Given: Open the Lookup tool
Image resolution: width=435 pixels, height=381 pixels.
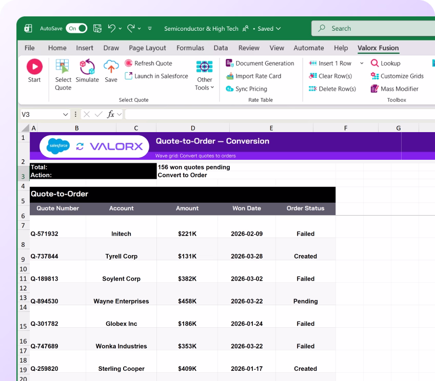Looking at the screenshot, I should (x=385, y=63).
